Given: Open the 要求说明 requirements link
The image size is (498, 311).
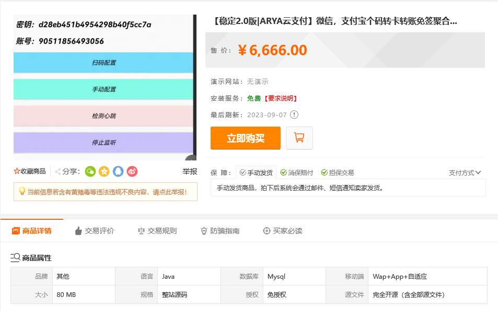Looking at the screenshot, I should click(281, 98).
